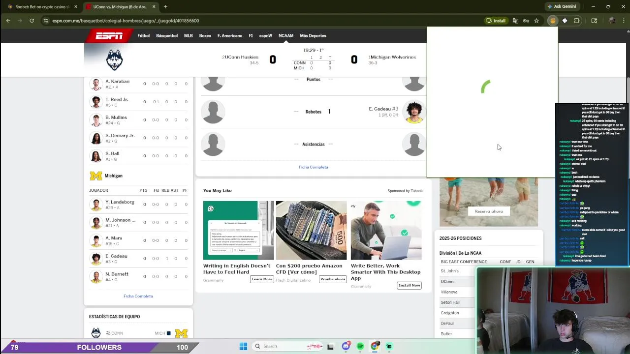Open the F. Americano menu
630x354 pixels.
(230, 35)
